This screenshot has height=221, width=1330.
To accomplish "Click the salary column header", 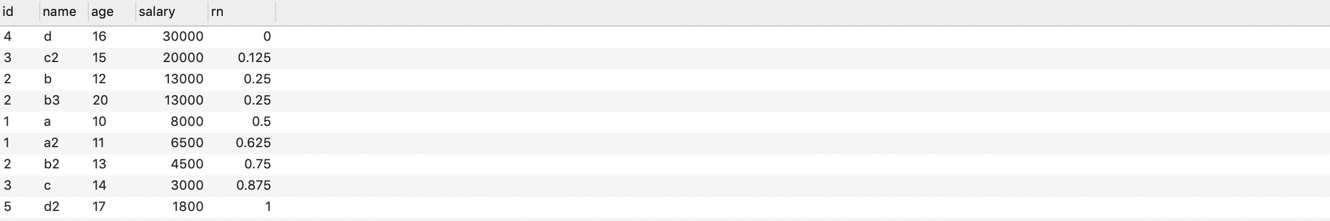I will [x=172, y=12].
